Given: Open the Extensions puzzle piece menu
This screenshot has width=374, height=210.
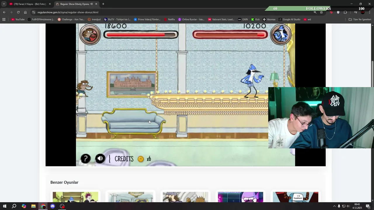Looking at the screenshot, I should coord(345,12).
